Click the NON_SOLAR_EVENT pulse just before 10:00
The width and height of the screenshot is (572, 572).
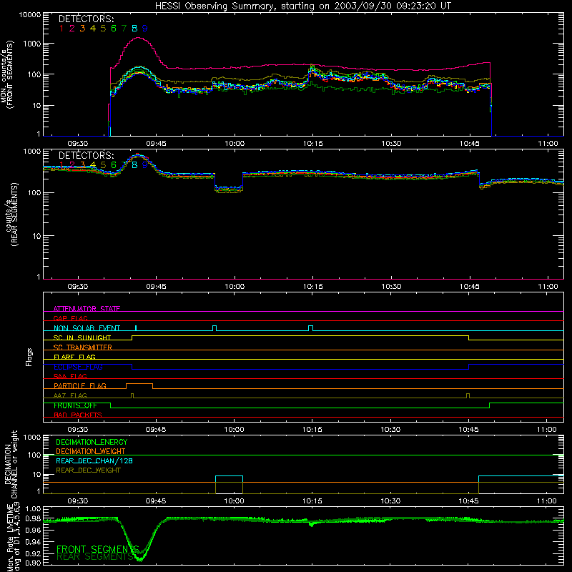(214, 328)
